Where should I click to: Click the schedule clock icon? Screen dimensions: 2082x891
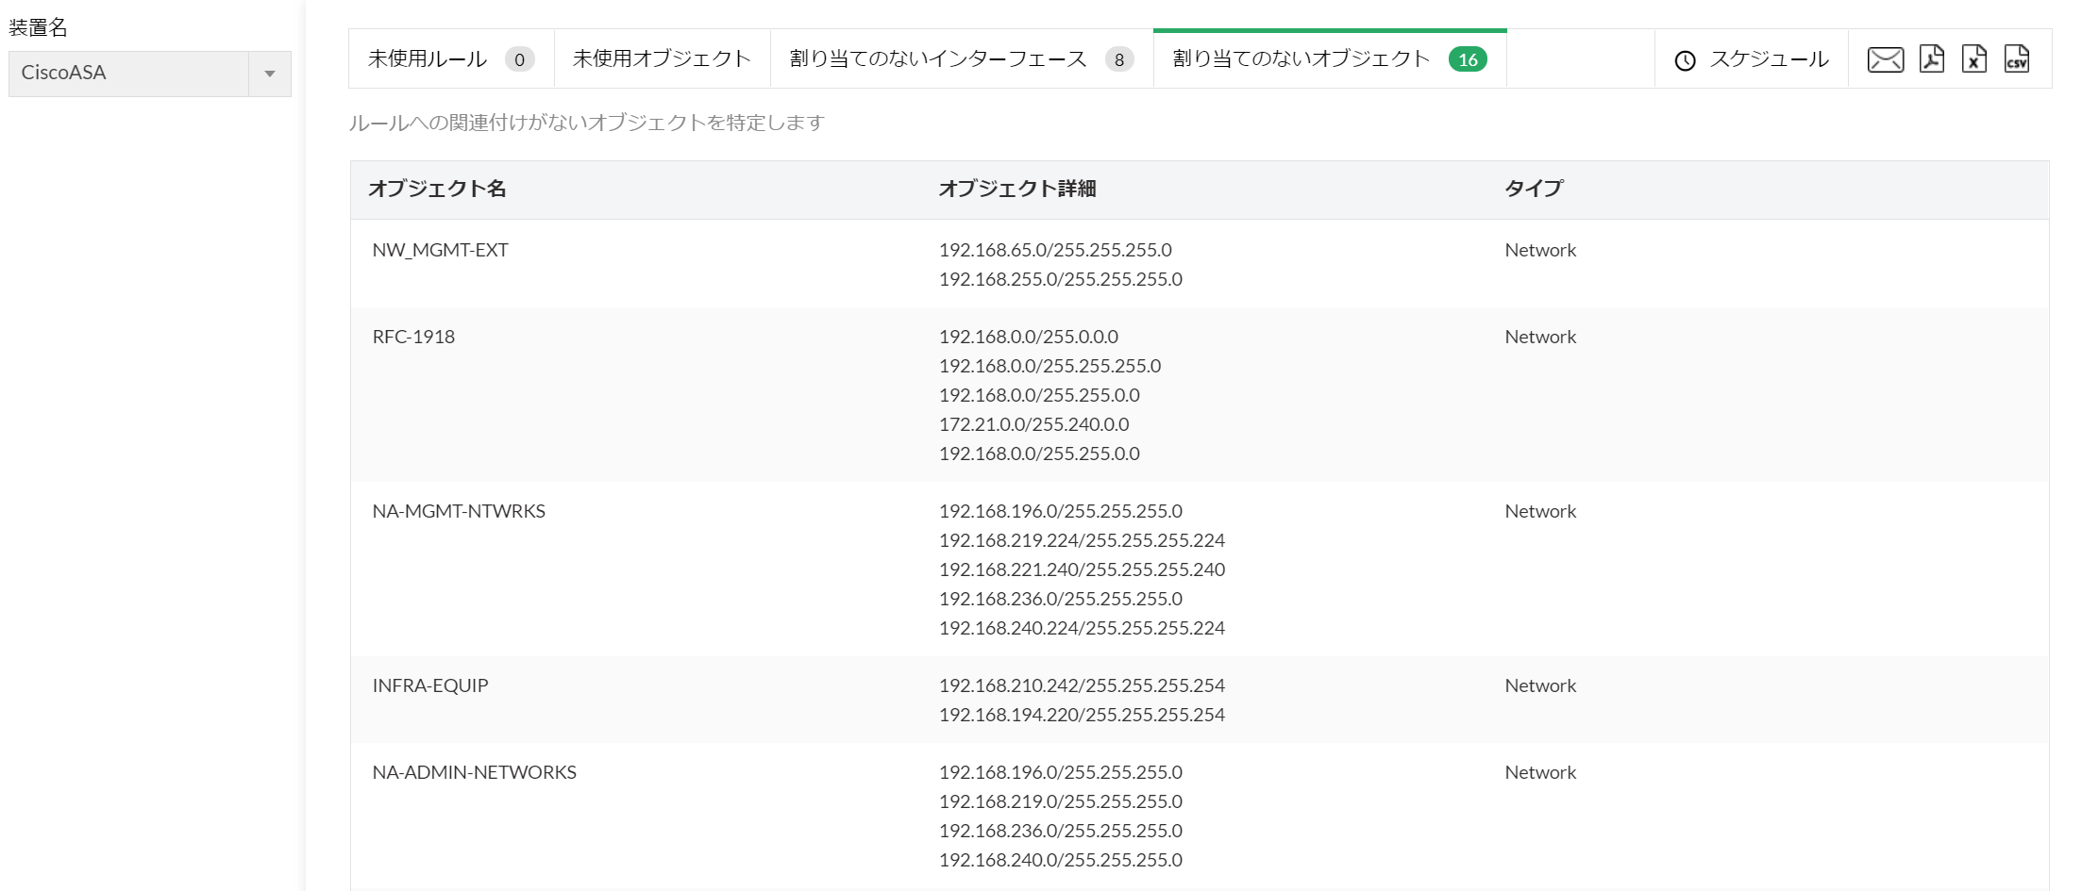(x=1685, y=60)
